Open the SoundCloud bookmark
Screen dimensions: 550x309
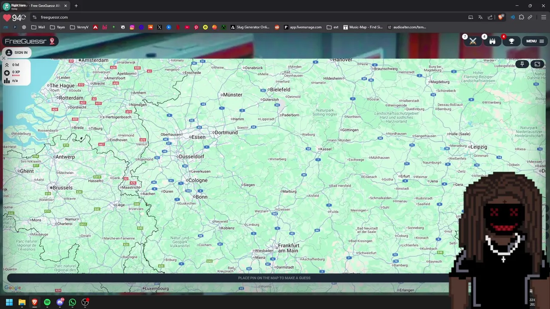pos(150,27)
